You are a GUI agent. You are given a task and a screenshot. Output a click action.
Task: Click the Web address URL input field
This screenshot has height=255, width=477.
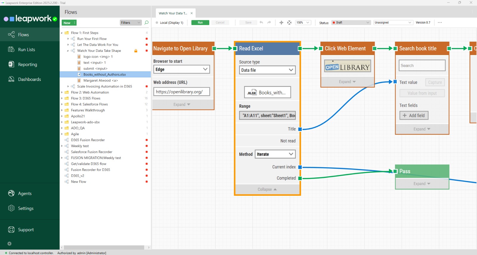coord(181,92)
